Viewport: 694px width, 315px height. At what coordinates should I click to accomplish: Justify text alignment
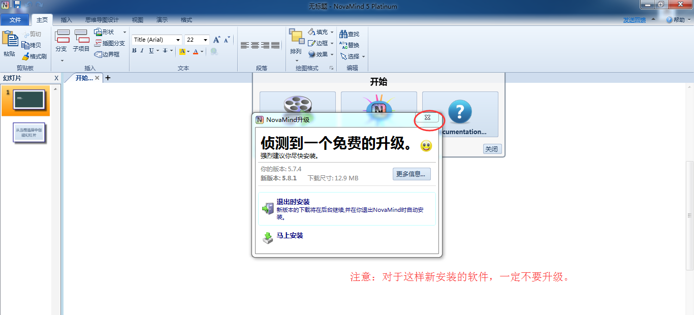coord(275,45)
